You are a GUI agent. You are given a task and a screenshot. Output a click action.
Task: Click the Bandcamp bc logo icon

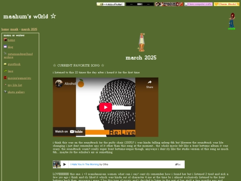pos(178,164)
